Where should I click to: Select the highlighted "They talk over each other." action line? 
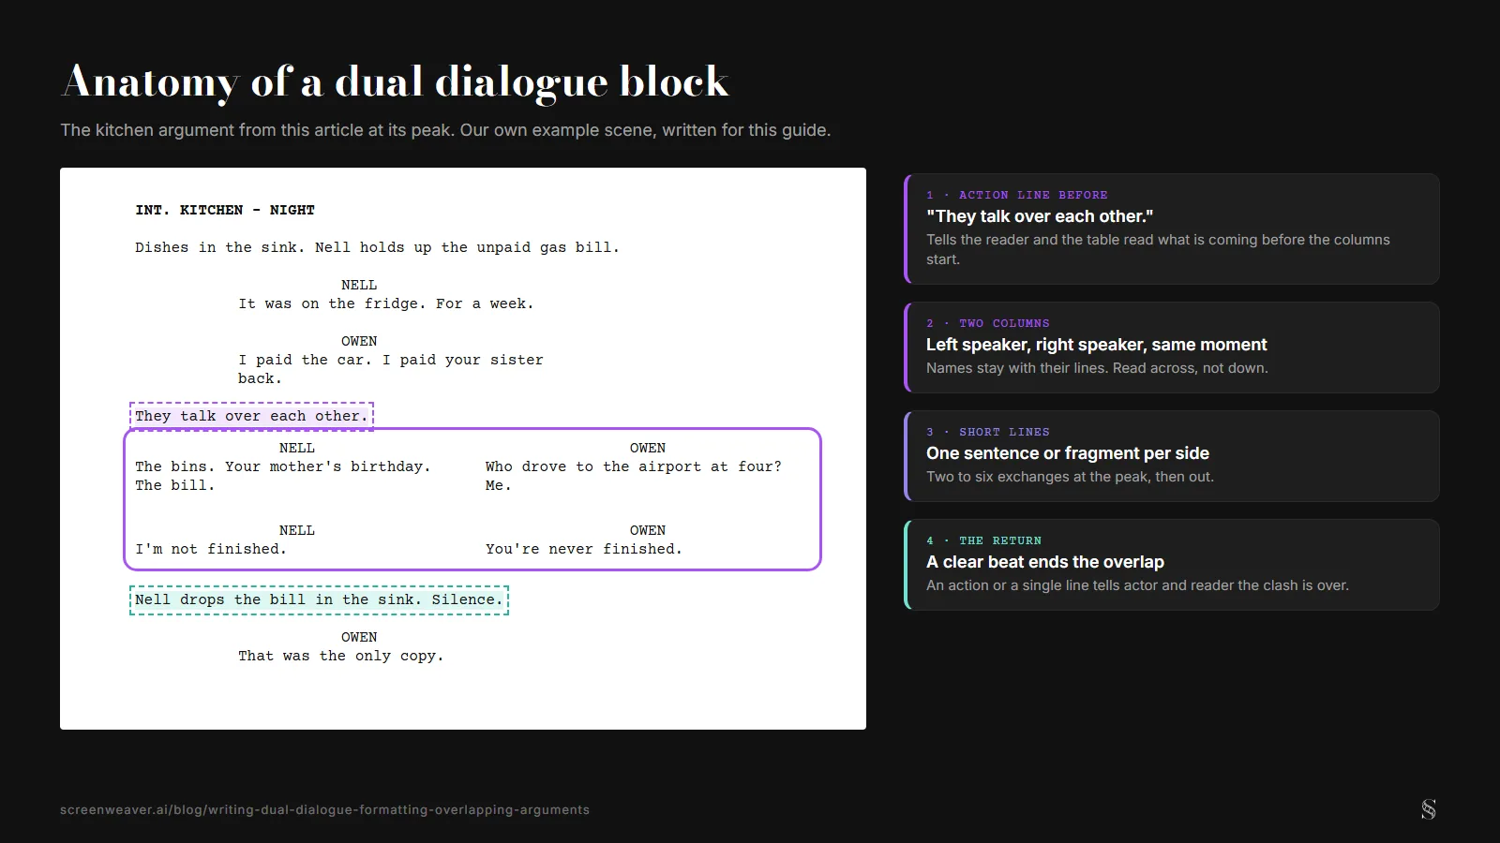(251, 416)
